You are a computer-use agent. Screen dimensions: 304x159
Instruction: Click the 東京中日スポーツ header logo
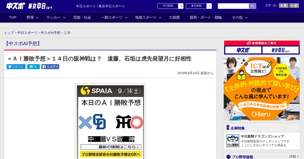(40, 6)
